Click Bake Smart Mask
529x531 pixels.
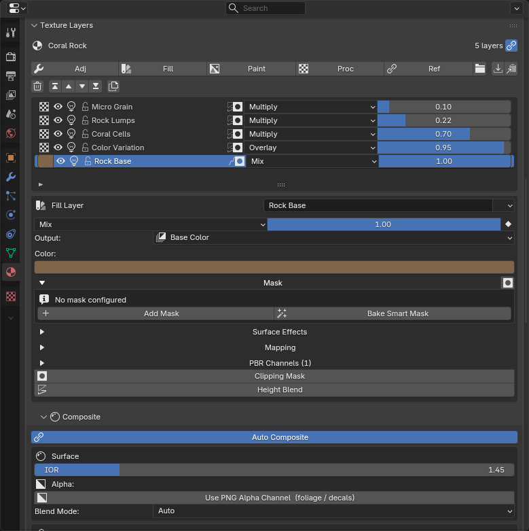tap(393, 313)
